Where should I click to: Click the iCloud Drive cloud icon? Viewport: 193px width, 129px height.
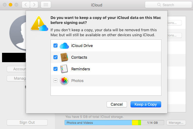pyautogui.click(x=64, y=46)
